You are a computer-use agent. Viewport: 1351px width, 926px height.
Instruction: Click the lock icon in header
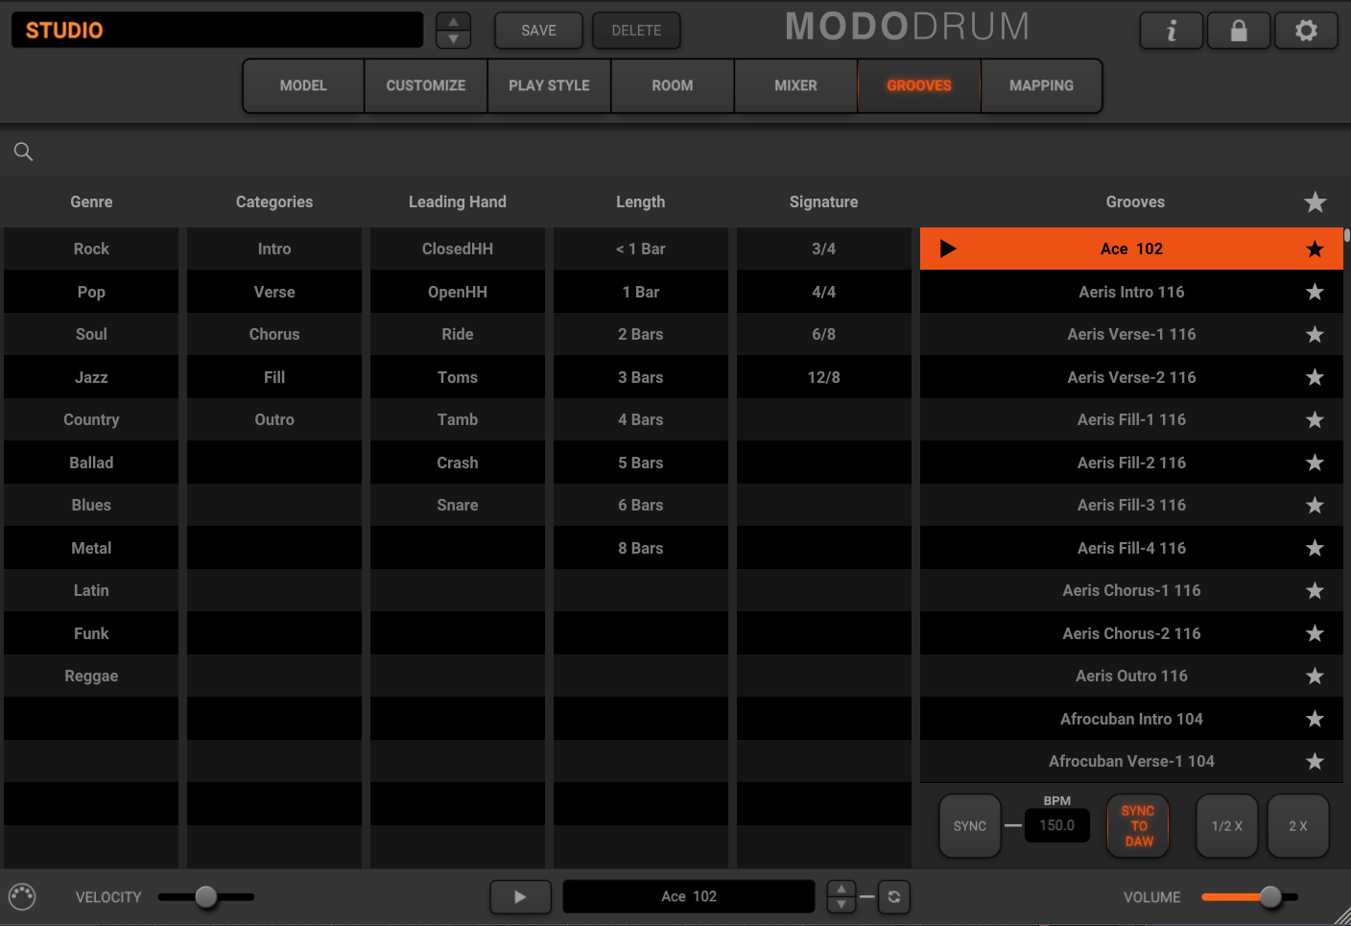[1239, 31]
